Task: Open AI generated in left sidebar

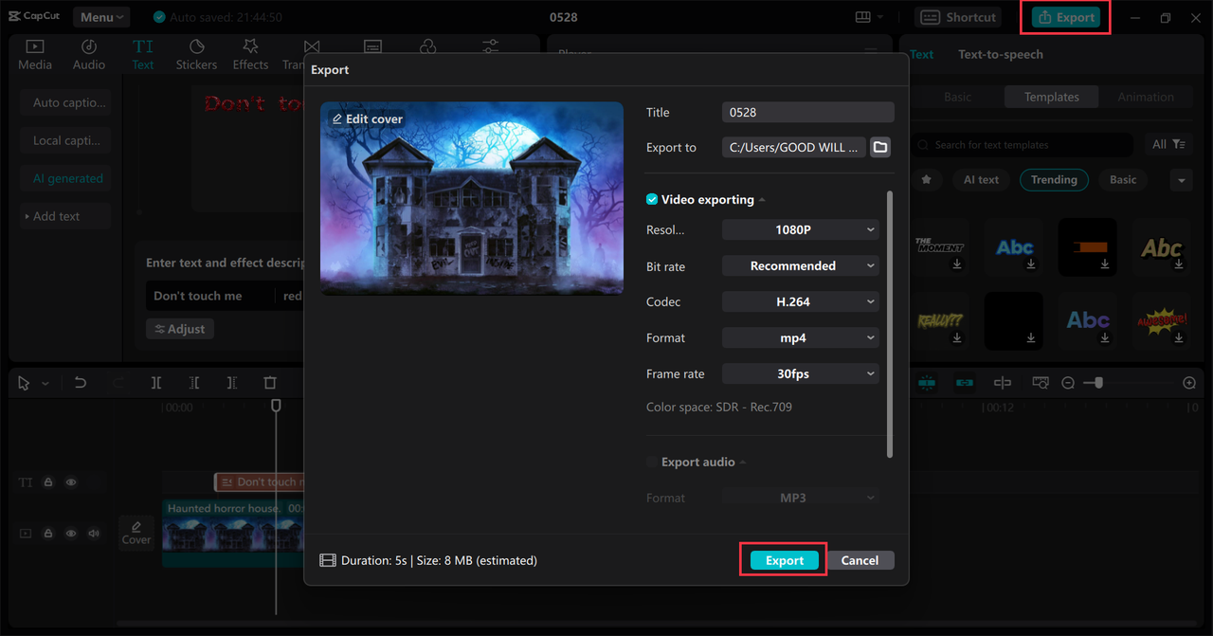Action: pos(66,178)
